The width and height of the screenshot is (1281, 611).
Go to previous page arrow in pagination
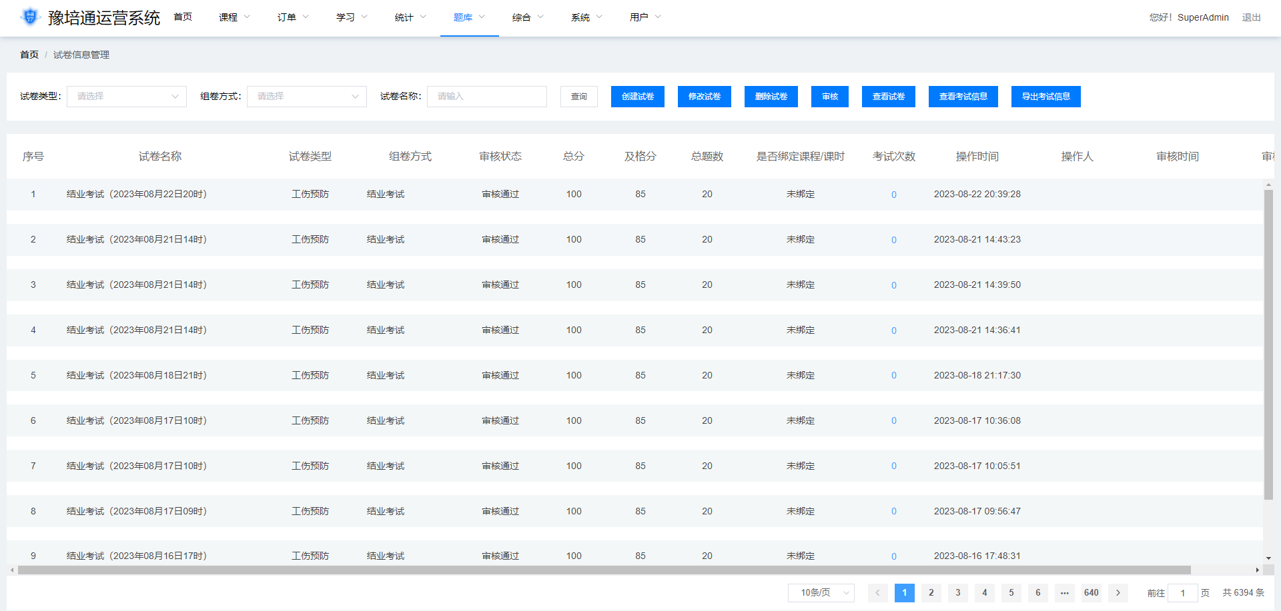[x=878, y=592]
